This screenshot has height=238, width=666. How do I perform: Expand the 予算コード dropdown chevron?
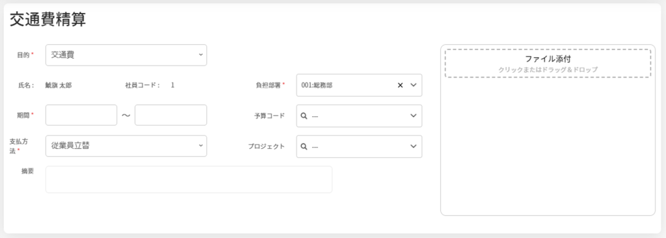[414, 116]
